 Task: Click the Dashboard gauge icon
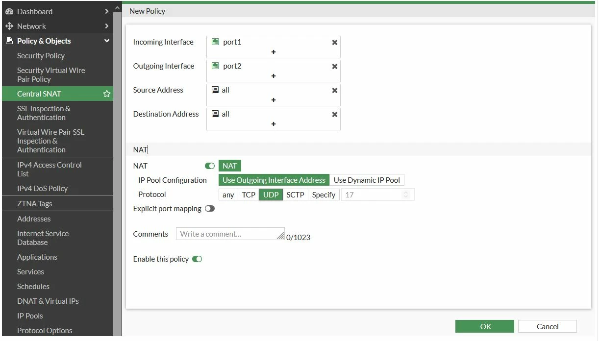[9, 11]
